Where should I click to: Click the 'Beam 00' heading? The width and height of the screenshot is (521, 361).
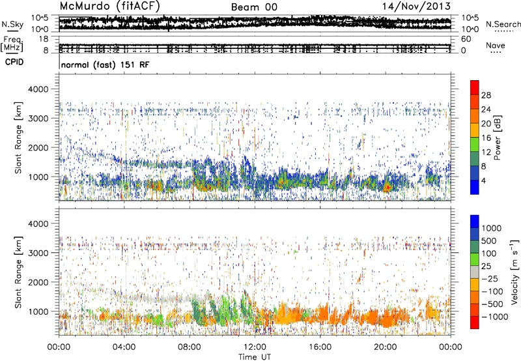coord(254,7)
